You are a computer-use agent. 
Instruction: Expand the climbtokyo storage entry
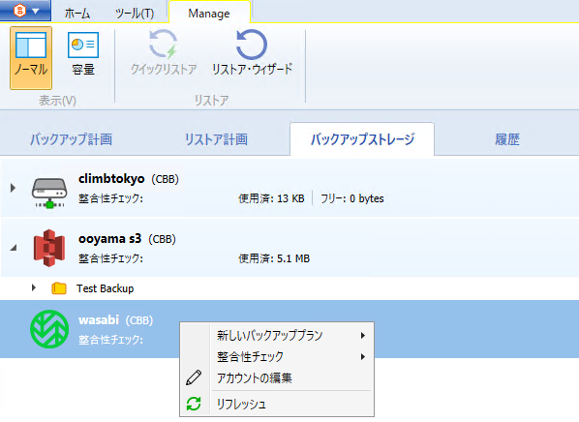coord(13,188)
